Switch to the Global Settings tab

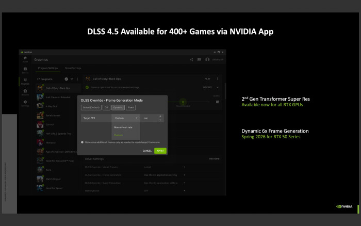[x=73, y=68]
